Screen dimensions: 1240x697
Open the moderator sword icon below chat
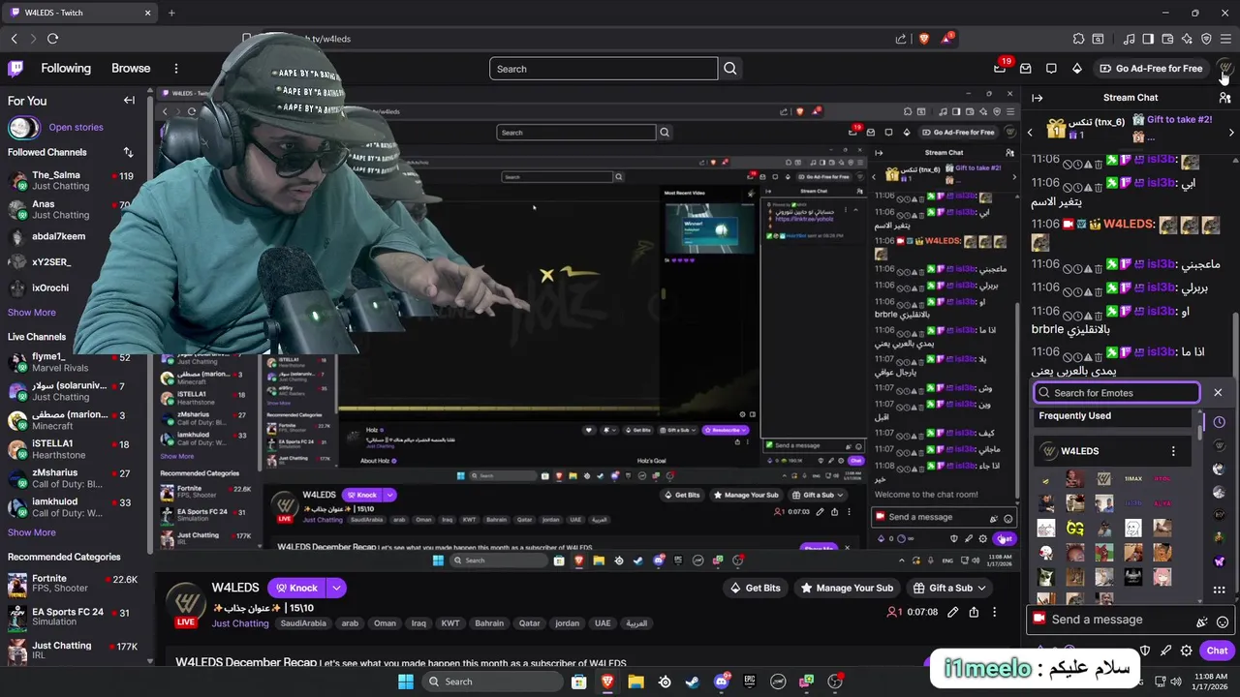tap(1165, 651)
